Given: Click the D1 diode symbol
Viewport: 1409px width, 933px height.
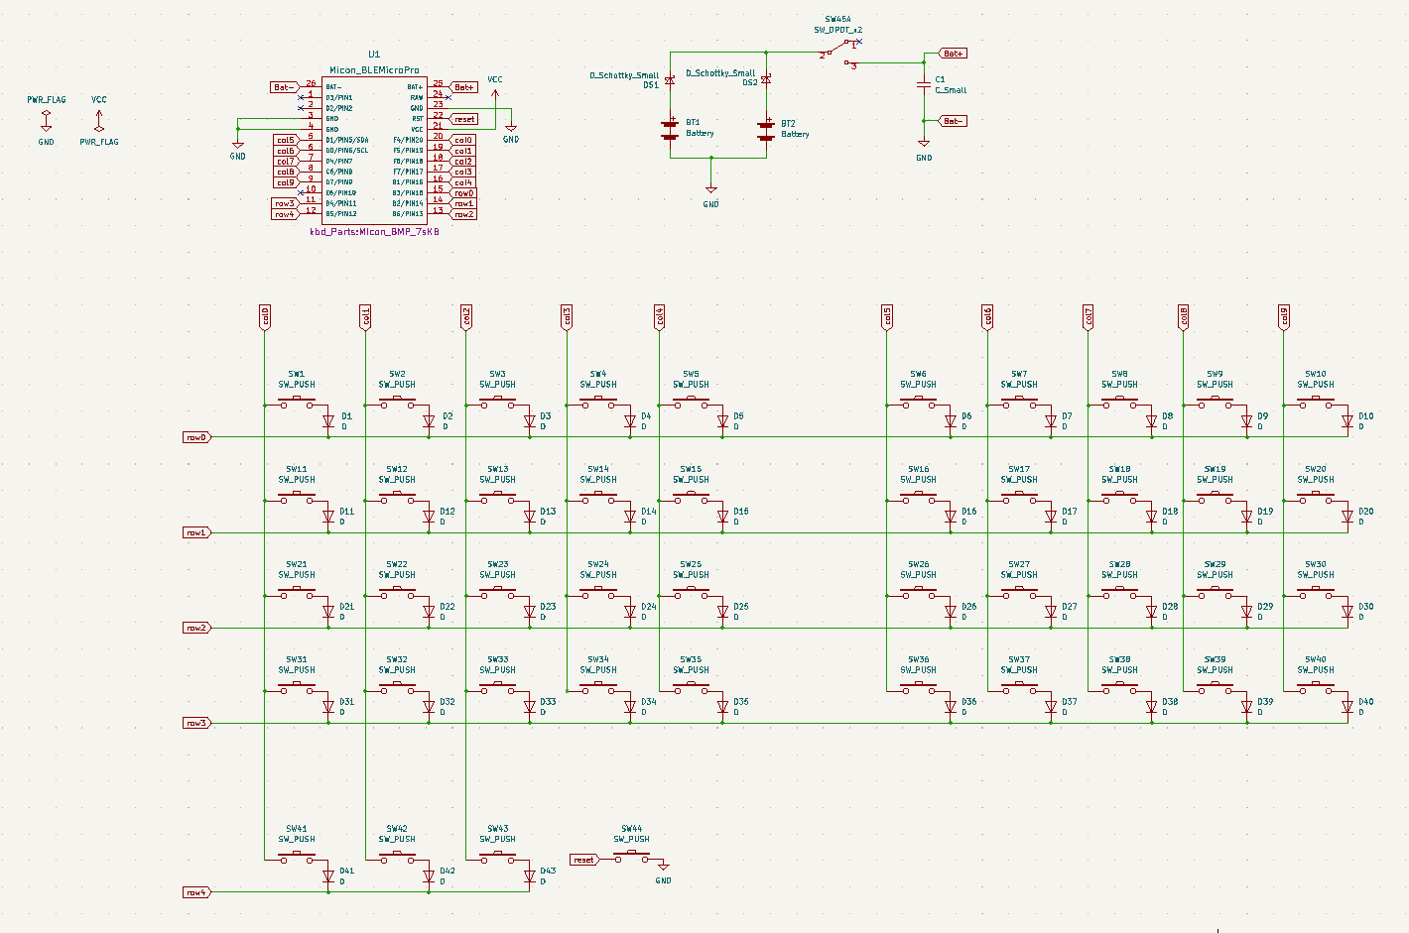Looking at the screenshot, I should [x=328, y=421].
